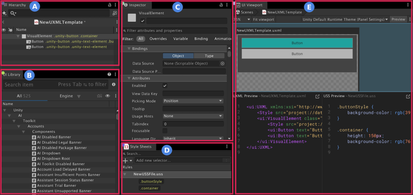Click the Style Sheets add plus button

[x=126, y=161]
